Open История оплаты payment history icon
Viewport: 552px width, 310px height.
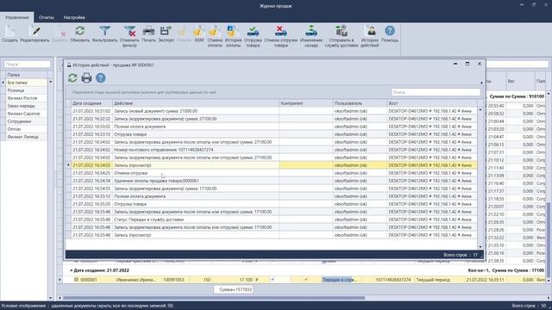[233, 31]
